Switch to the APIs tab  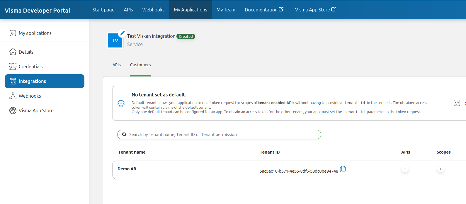[117, 65]
